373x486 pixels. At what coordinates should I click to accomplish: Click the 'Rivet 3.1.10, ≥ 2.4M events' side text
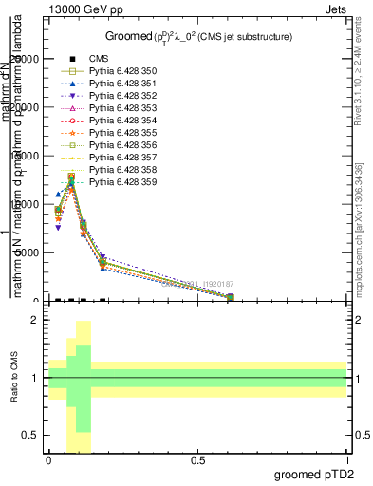(358, 71)
